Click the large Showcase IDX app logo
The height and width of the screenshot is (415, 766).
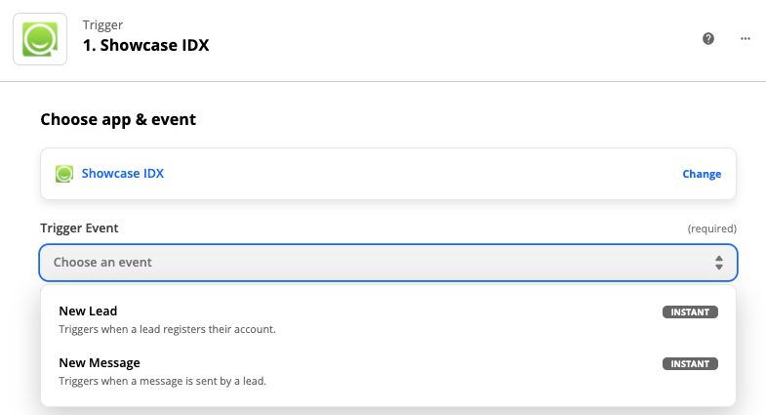[40, 39]
